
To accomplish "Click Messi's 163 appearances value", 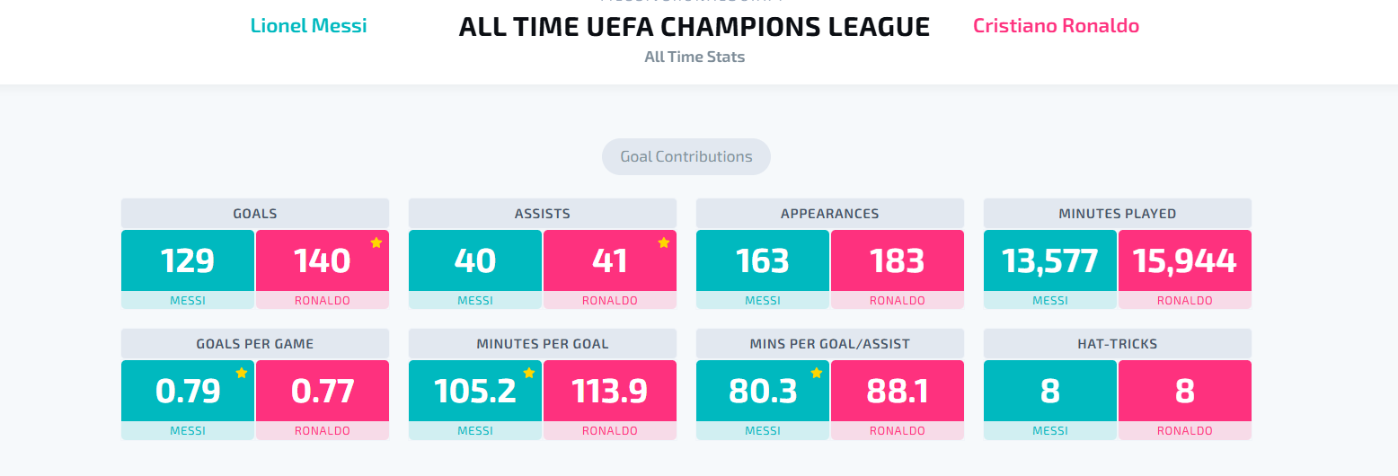I will pyautogui.click(x=763, y=260).
